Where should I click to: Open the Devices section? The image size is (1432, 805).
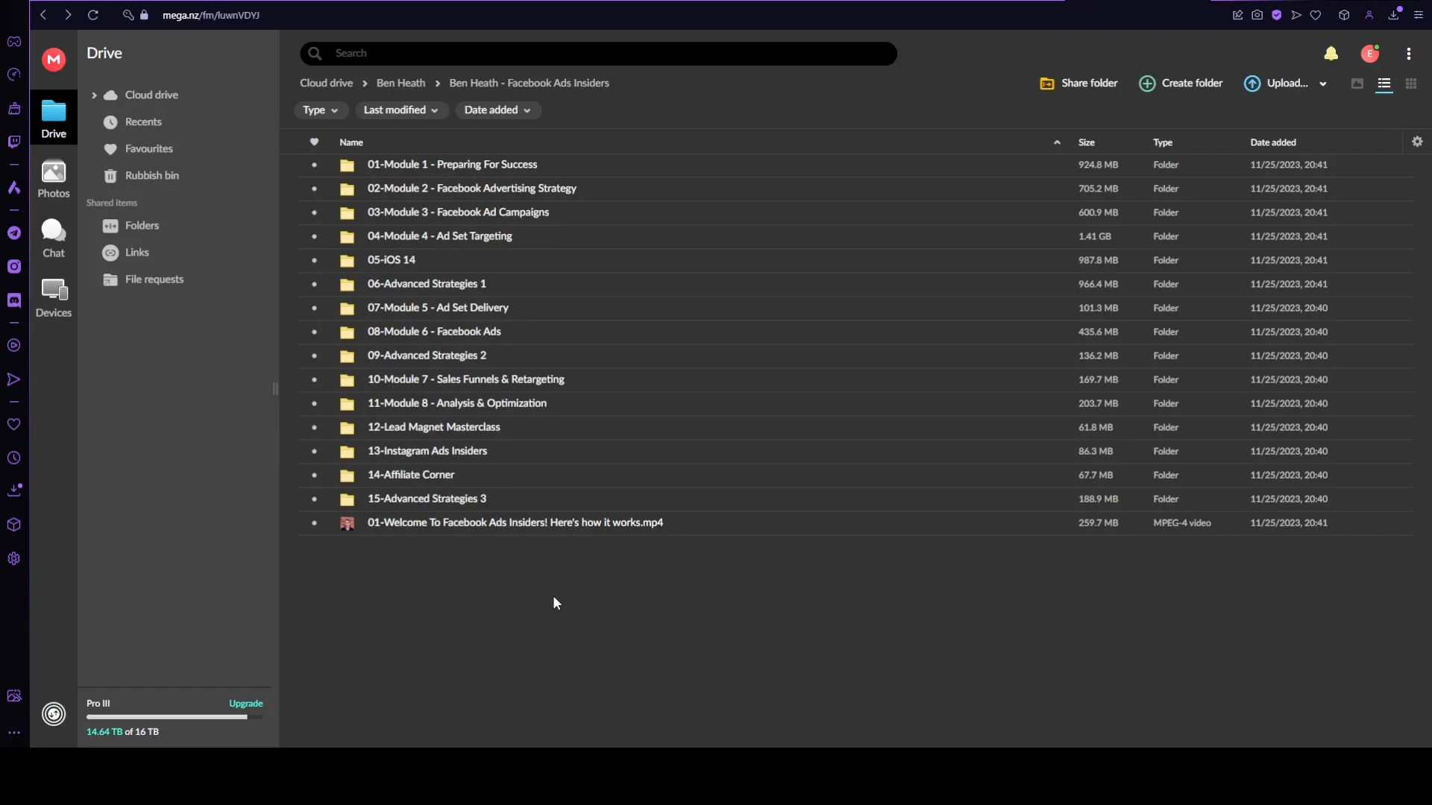(x=53, y=298)
